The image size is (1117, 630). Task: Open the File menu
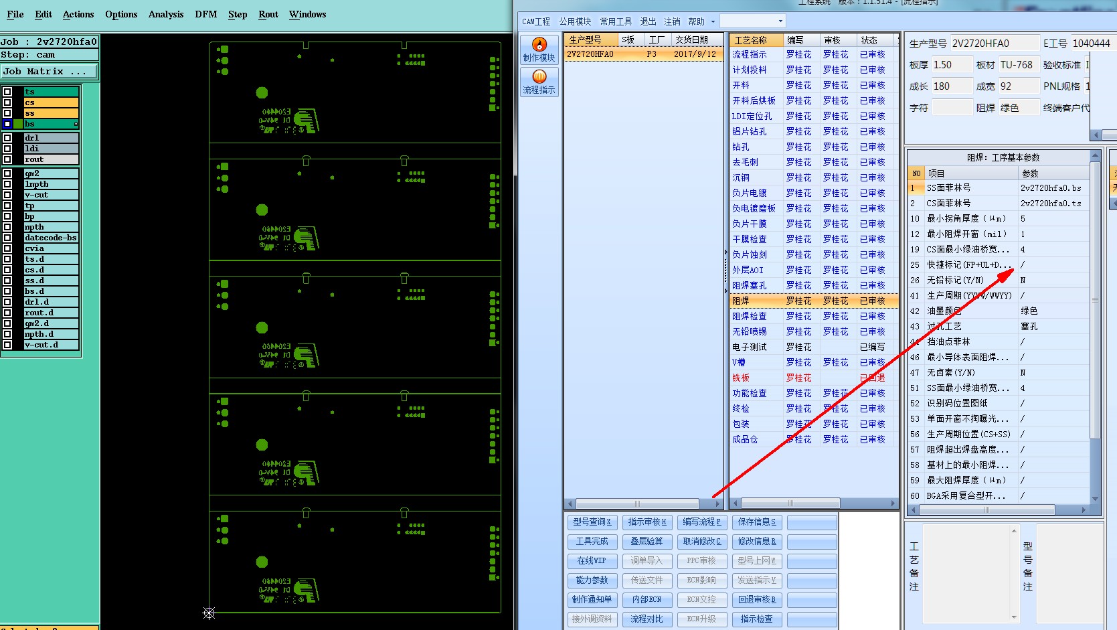click(x=15, y=14)
